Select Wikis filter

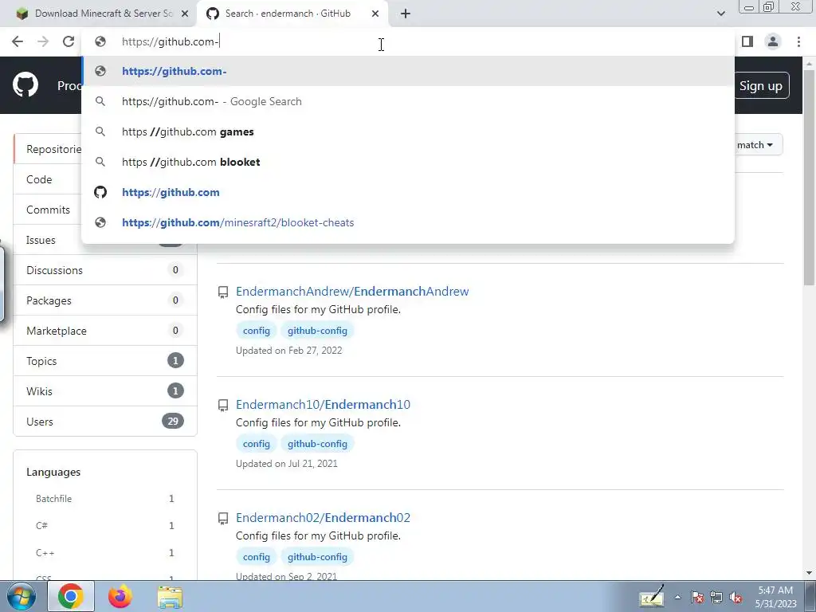(x=105, y=390)
